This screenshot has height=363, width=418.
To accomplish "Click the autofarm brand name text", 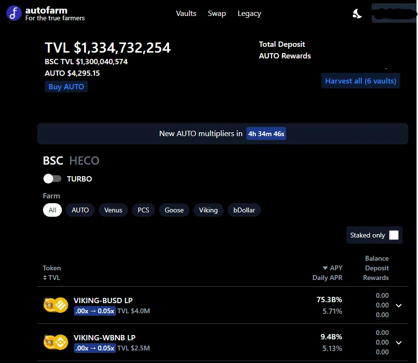I will [x=46, y=10].
